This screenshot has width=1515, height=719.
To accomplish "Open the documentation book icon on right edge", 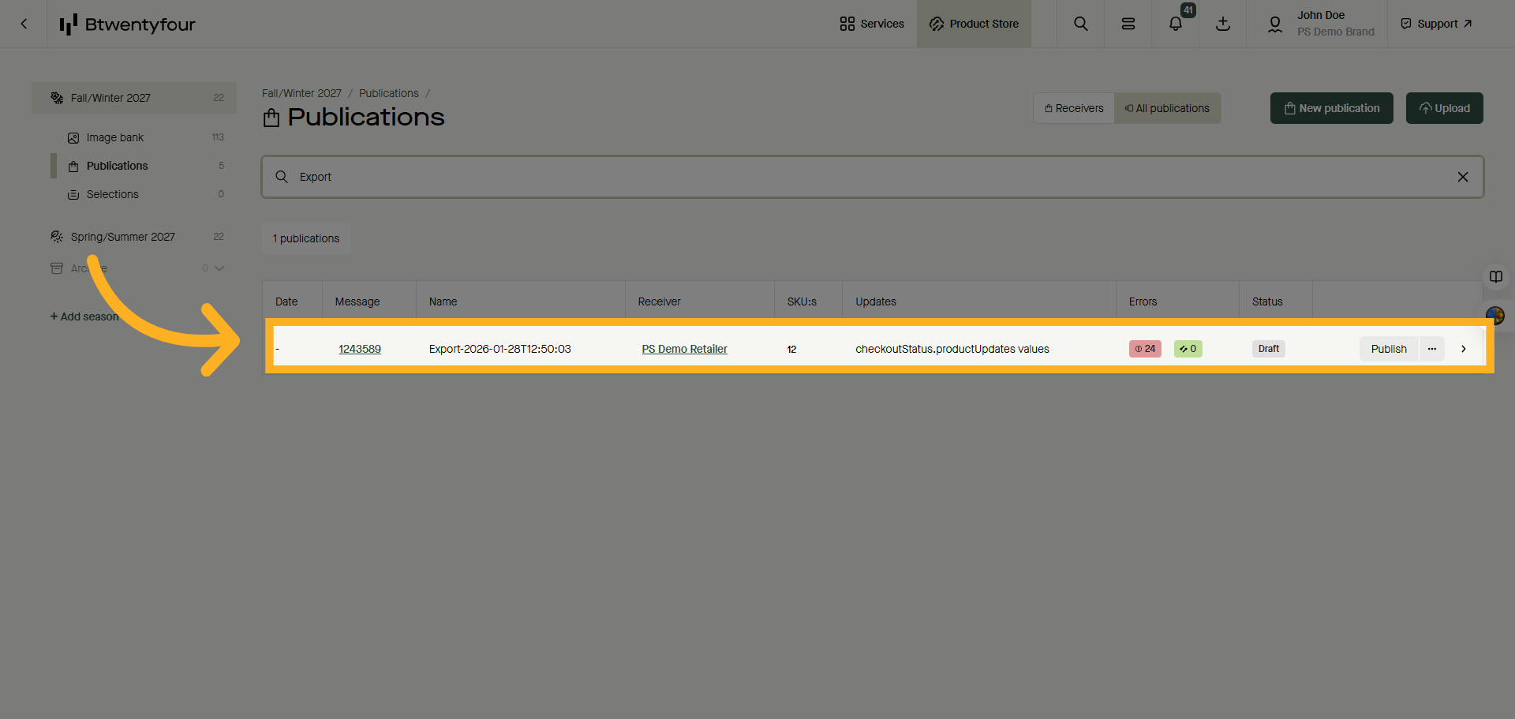I will coord(1495,276).
